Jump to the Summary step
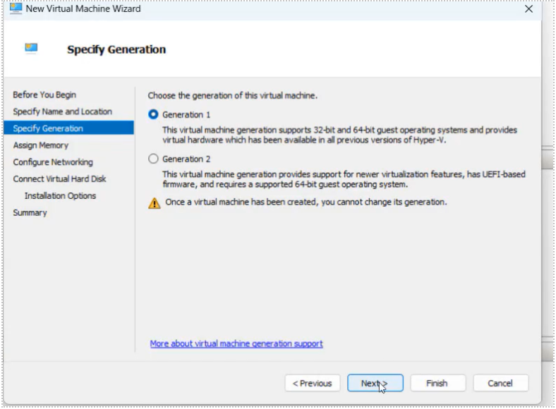This screenshot has height=409, width=556. tap(30, 213)
